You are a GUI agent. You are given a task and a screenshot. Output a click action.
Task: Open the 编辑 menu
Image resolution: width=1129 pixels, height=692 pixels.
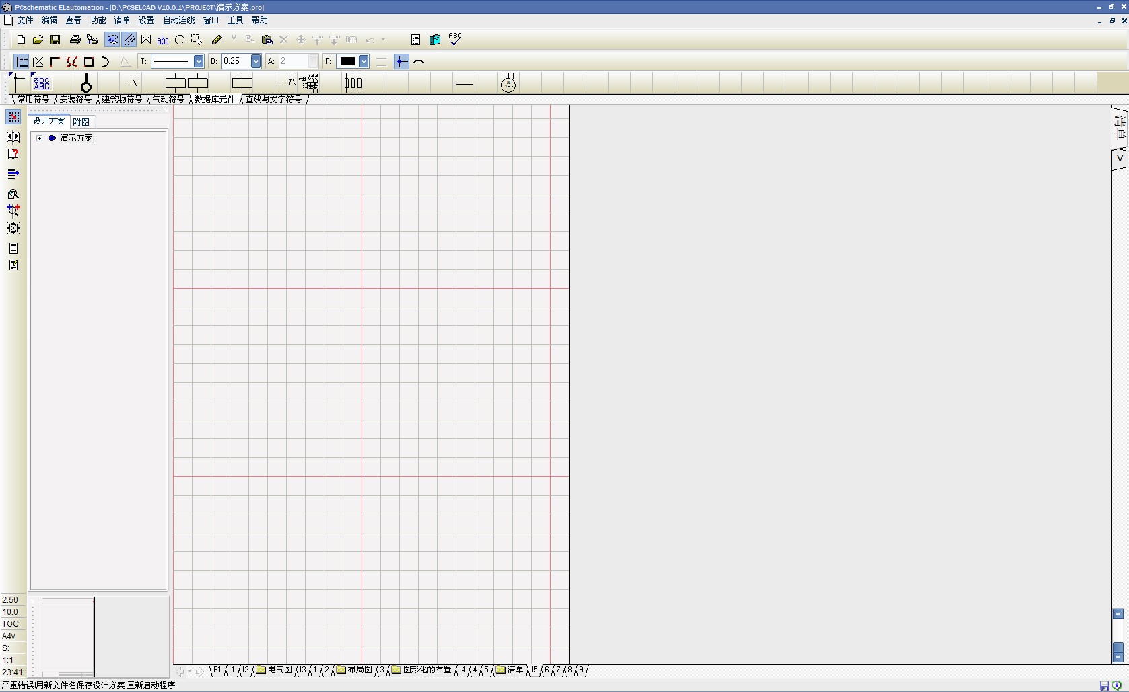[49, 20]
